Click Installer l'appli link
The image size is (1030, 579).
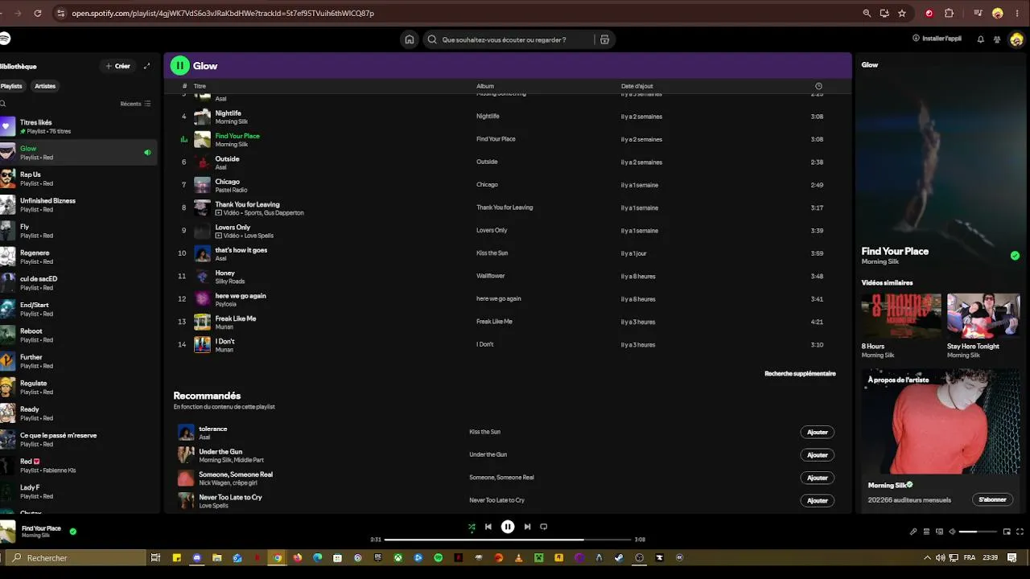pyautogui.click(x=937, y=39)
